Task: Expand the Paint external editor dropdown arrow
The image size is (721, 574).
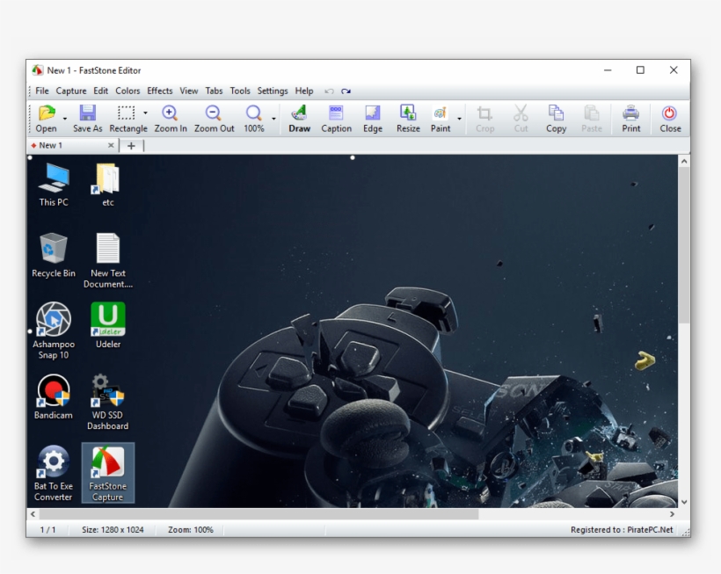Action: point(459,119)
